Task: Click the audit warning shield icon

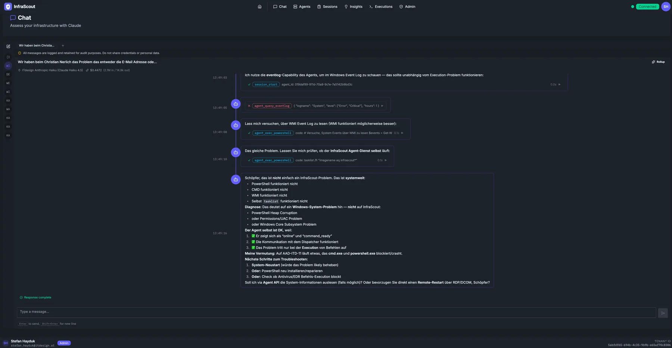Action: click(20, 53)
